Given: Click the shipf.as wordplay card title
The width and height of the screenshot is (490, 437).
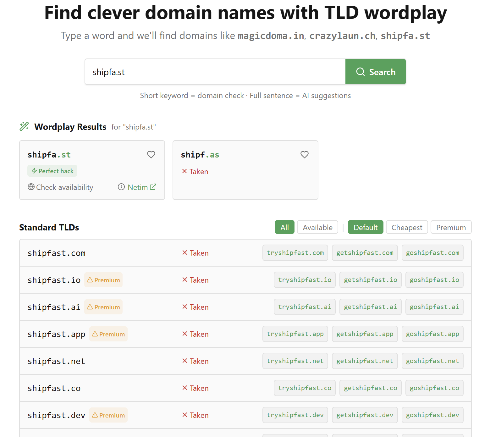Looking at the screenshot, I should pyautogui.click(x=200, y=155).
